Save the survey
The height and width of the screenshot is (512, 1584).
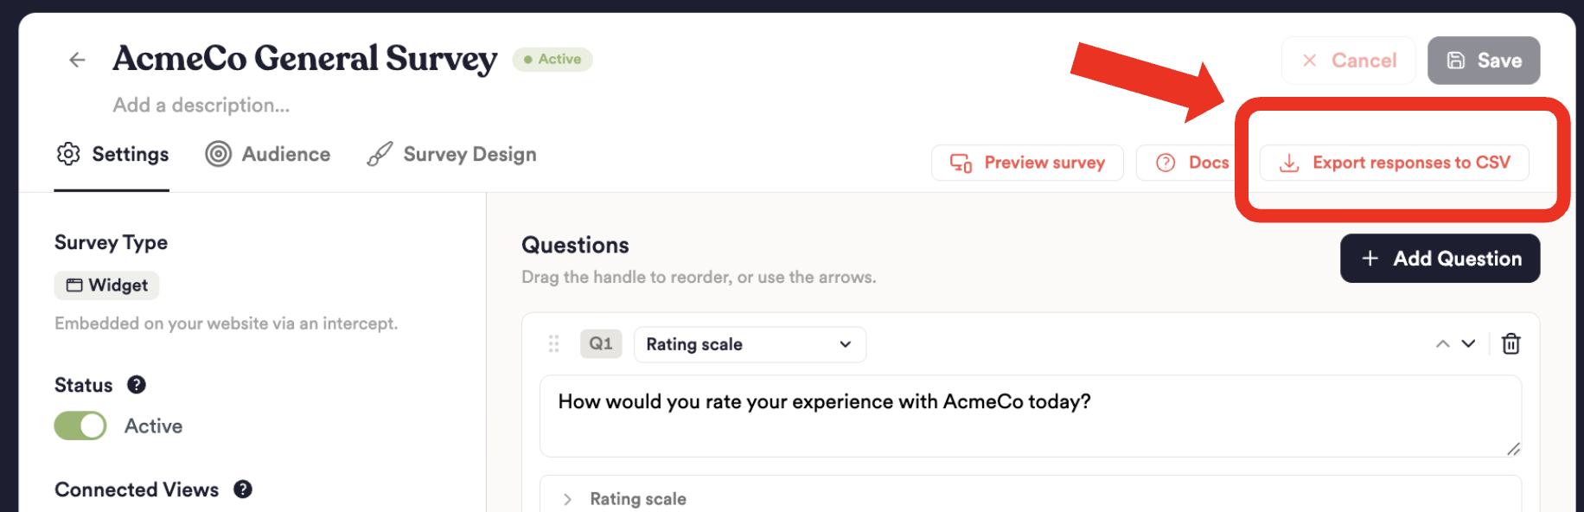[x=1484, y=61]
